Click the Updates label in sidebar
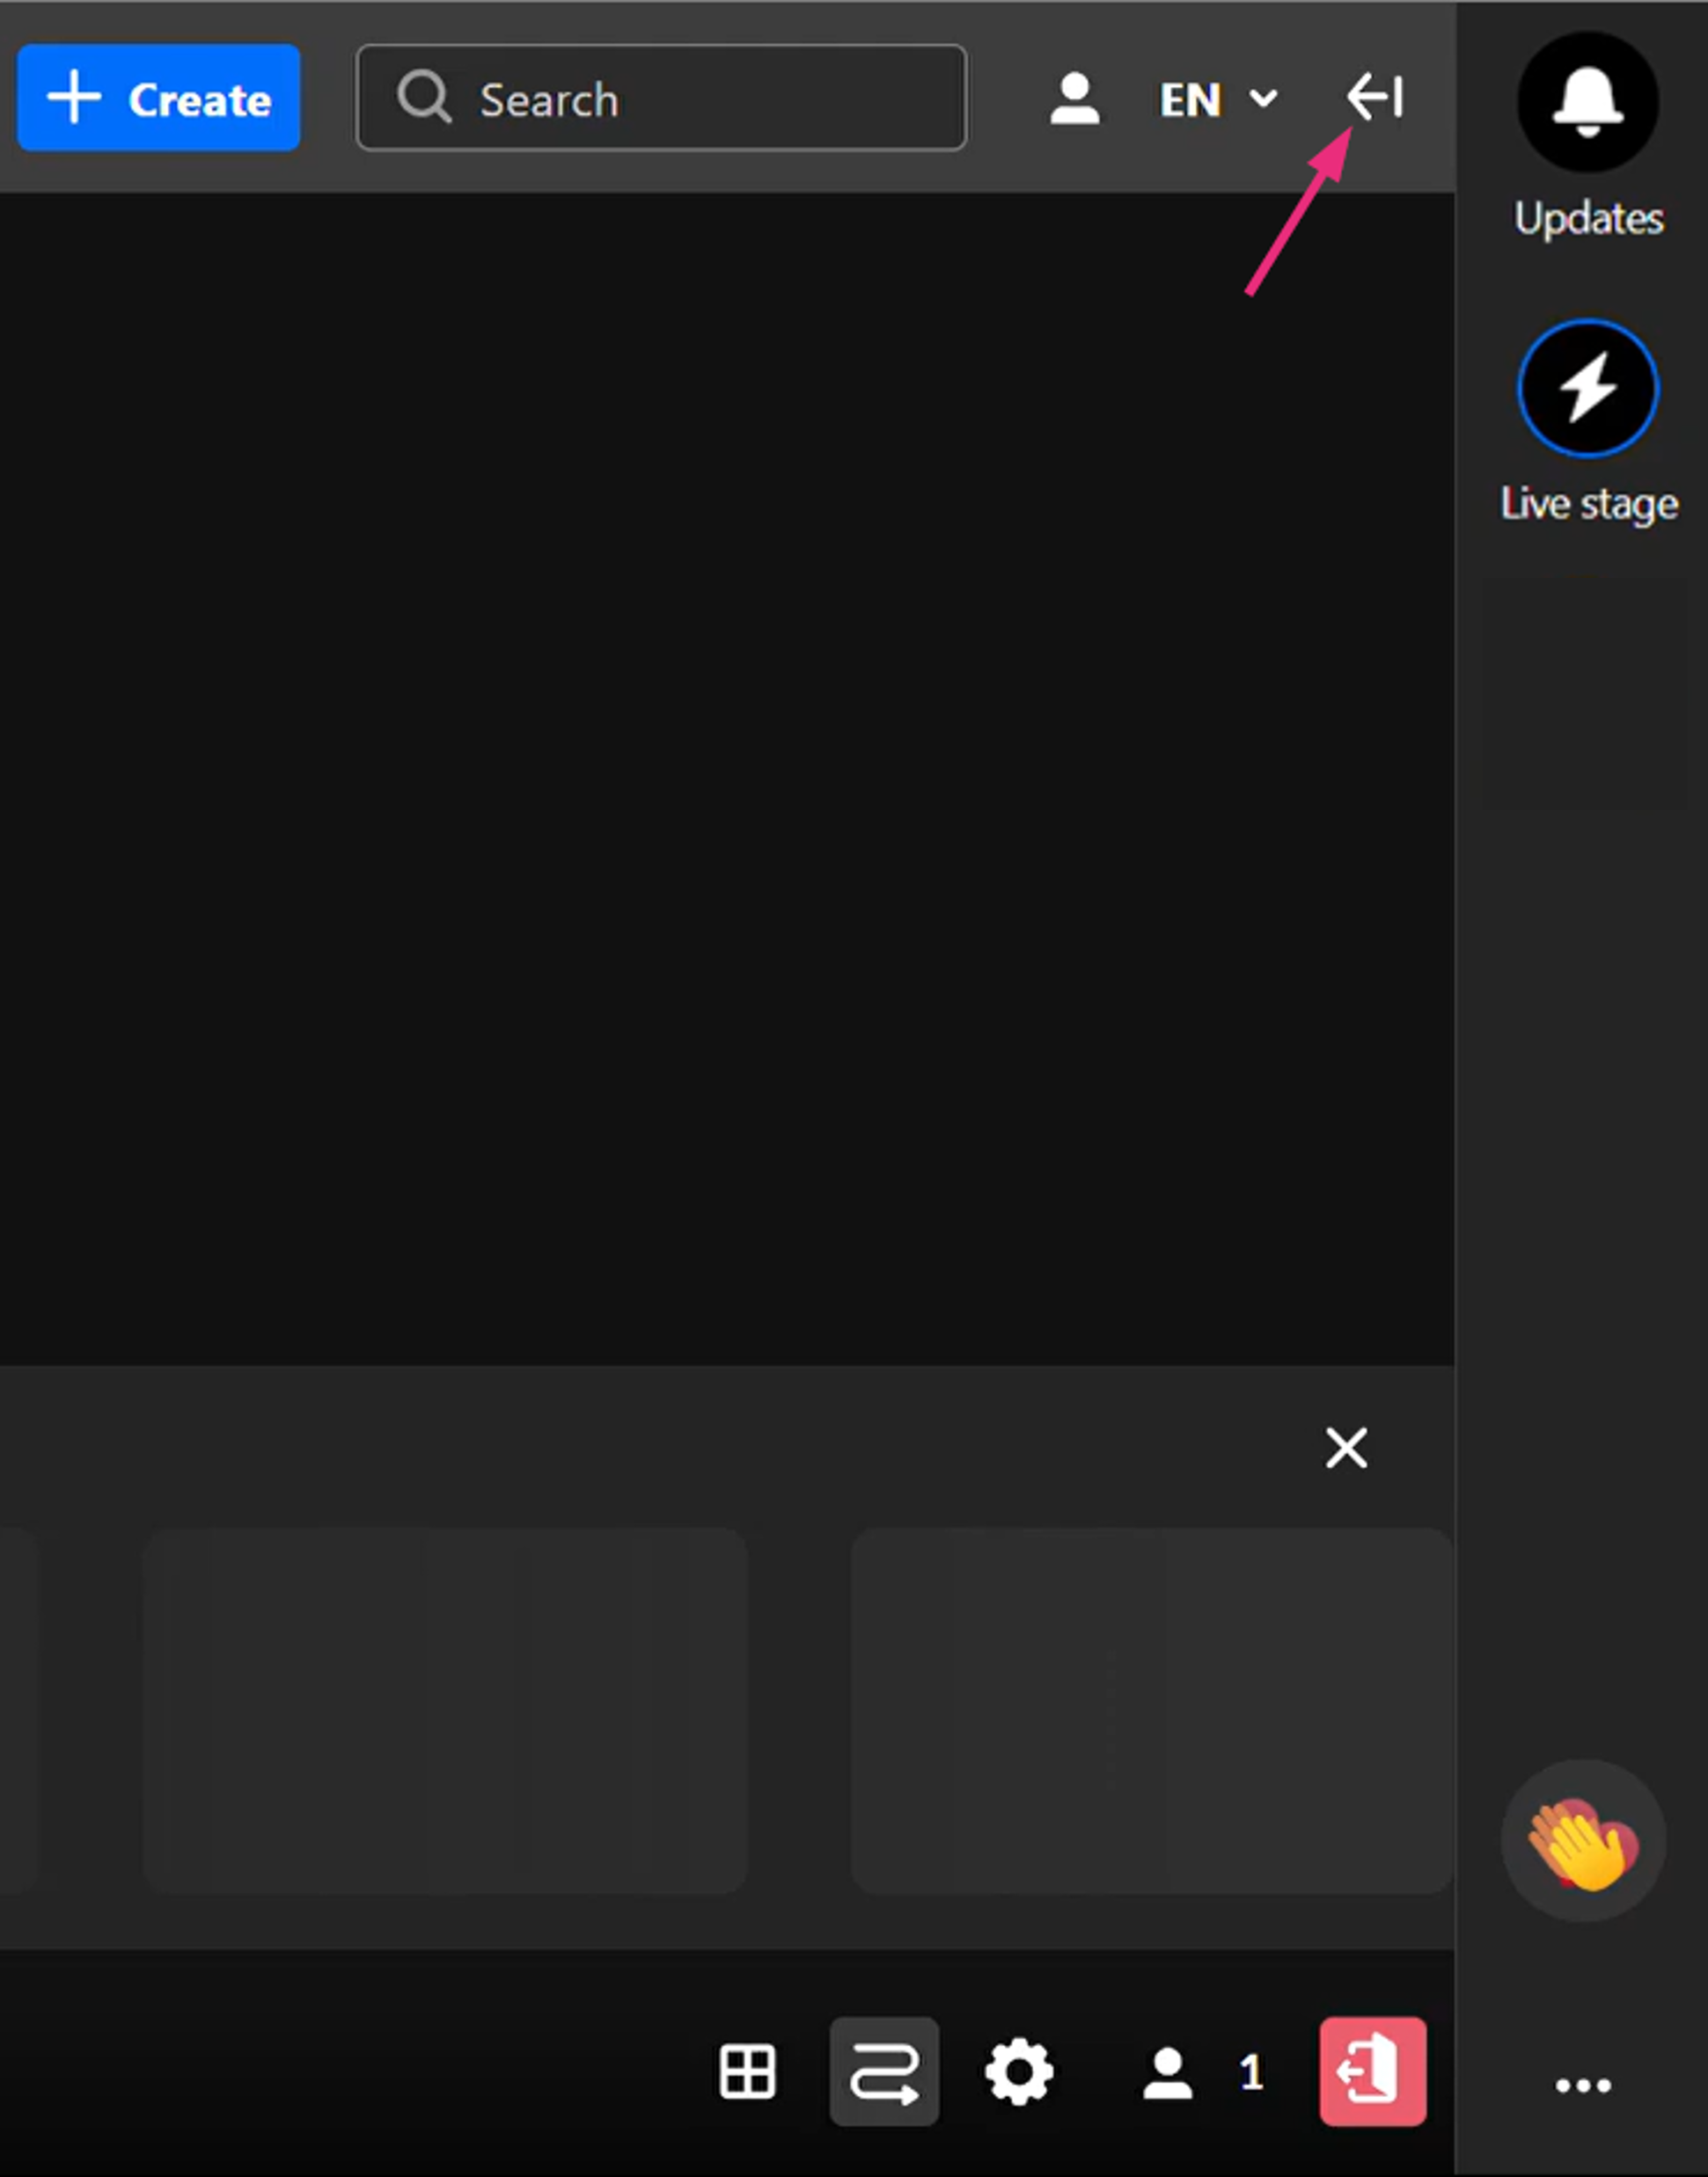 click(x=1588, y=219)
